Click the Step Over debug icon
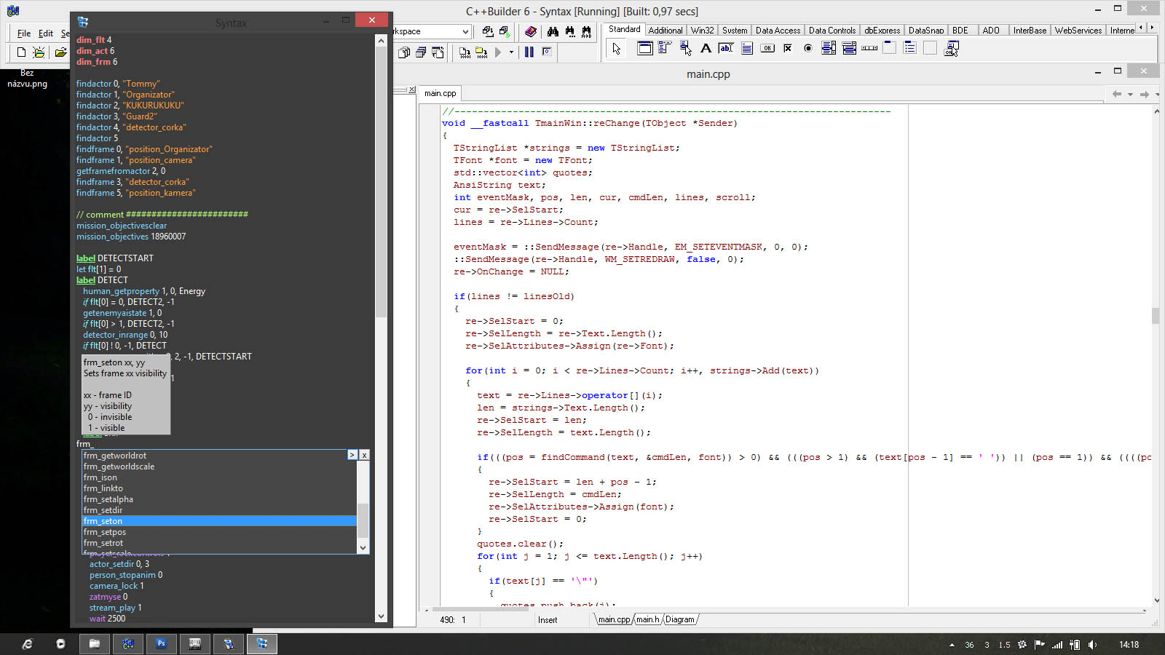The height and width of the screenshot is (655, 1165). [x=481, y=52]
